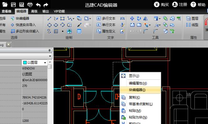208x124 pixels.
Task: Click the paintbrush match properties icon
Action: pos(79,25)
